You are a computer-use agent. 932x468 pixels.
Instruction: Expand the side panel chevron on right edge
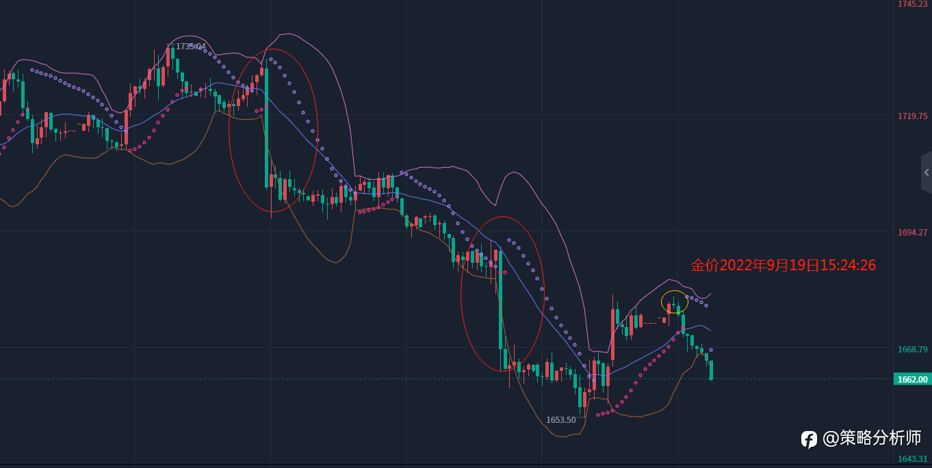[x=926, y=172]
